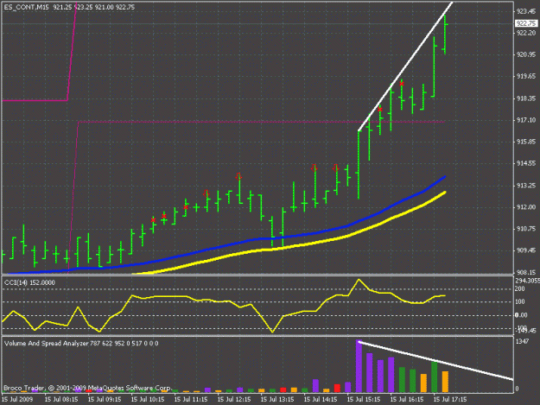540x405 pixels.
Task: Click the 914.55 price axis label
Action: (x=526, y=163)
